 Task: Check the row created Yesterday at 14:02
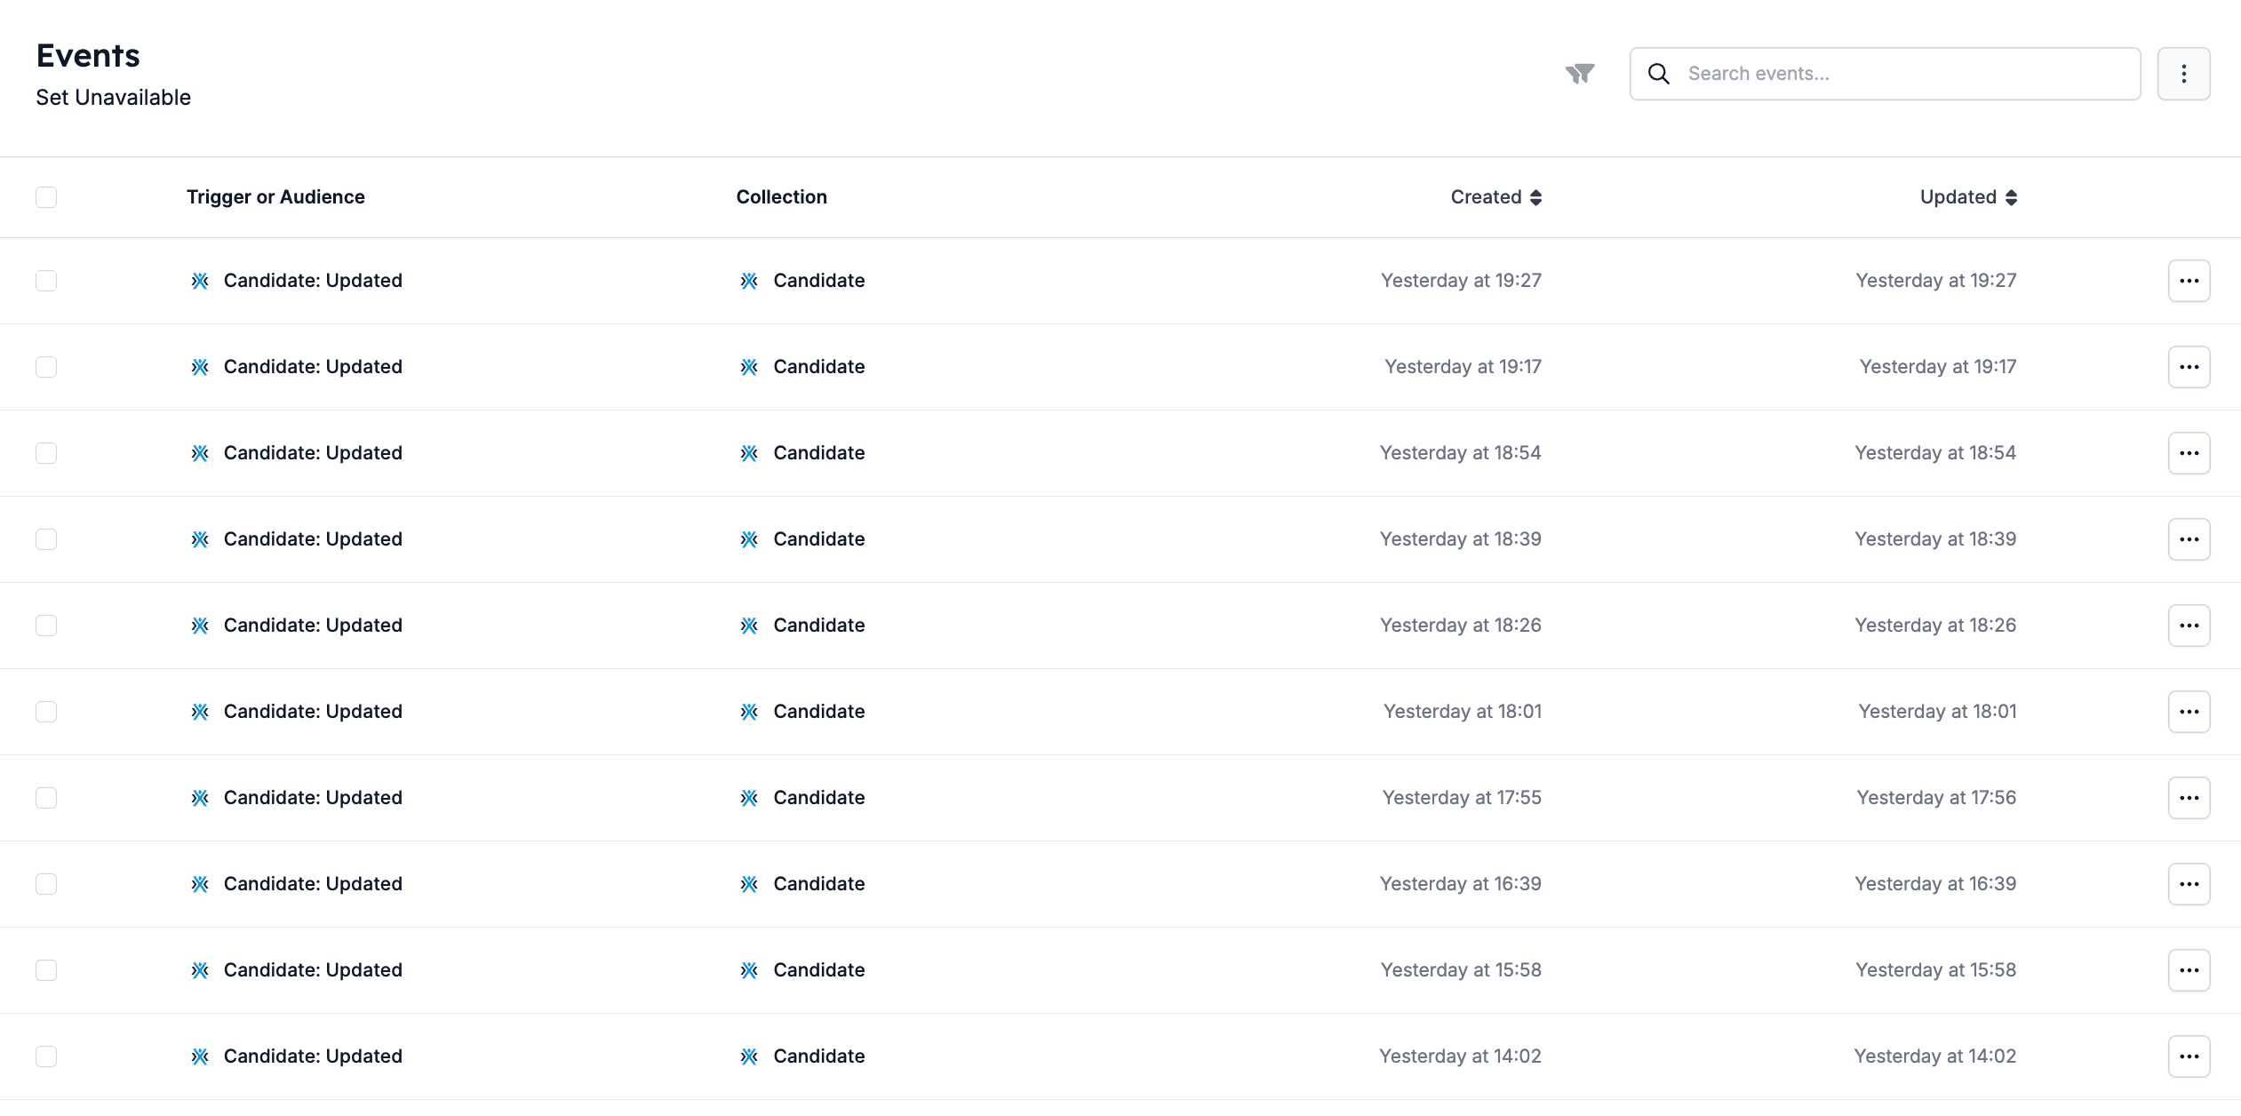click(46, 1056)
